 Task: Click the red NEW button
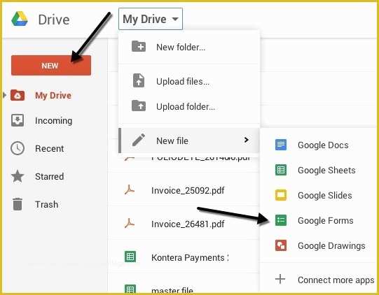[51, 66]
